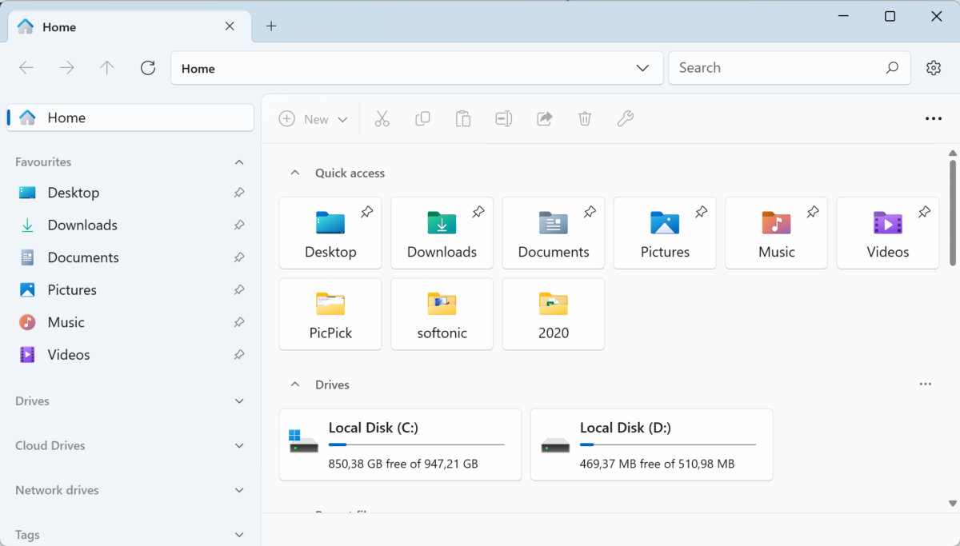Image resolution: width=960 pixels, height=546 pixels.
Task: Open folder options via the Settings gear
Action: [934, 67]
